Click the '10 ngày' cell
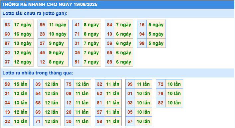Screen dimensions: 235x128 point(58,34)
